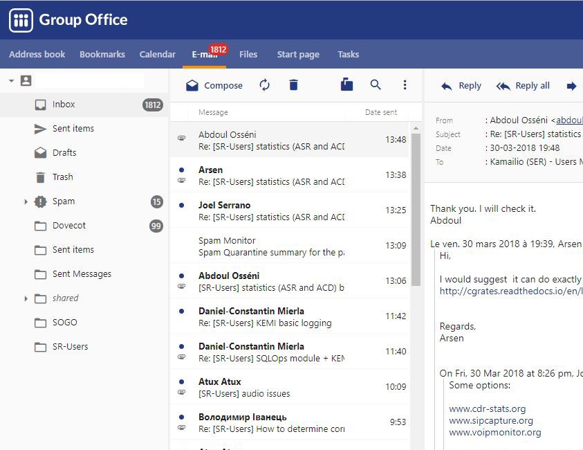Select the delete (trash) toolbar icon
This screenshot has height=450, width=583.
tap(293, 85)
